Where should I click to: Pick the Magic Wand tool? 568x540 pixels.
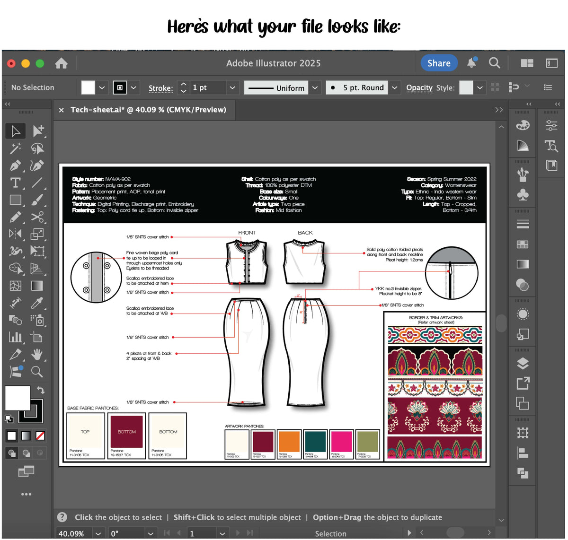(x=16, y=148)
